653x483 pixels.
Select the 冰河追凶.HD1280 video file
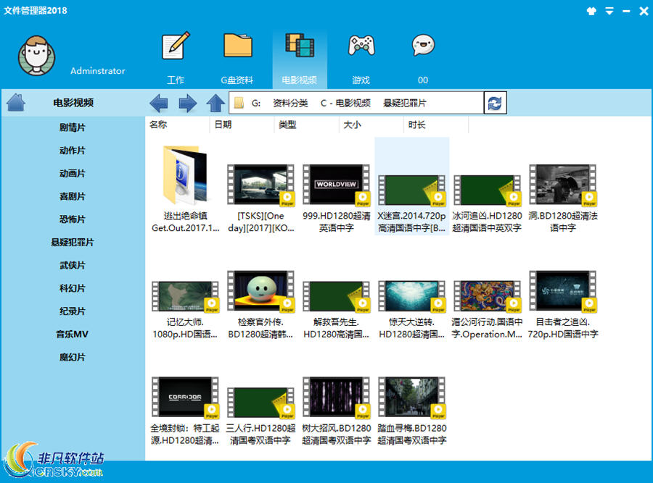488,203
